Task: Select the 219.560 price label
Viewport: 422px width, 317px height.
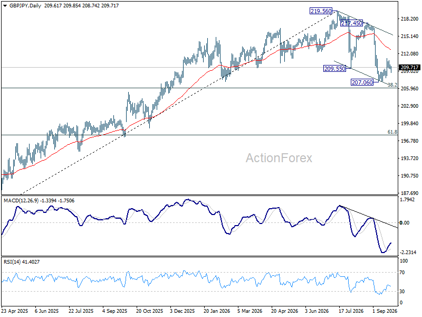Action: tap(321, 11)
